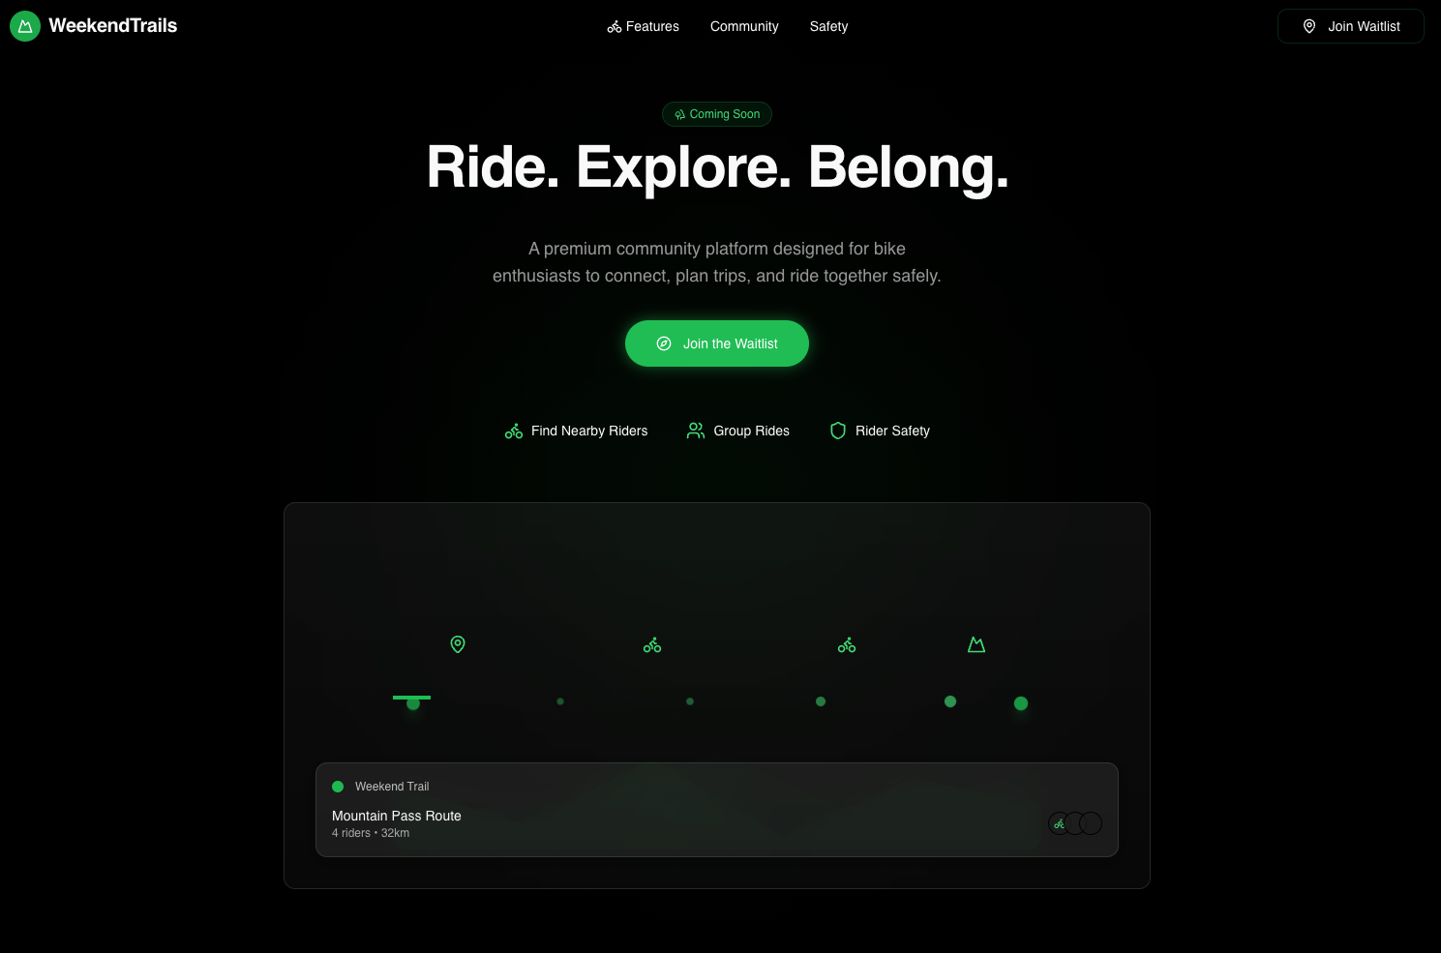
Task: Click the green location pin on the route map
Action: [x=458, y=644]
